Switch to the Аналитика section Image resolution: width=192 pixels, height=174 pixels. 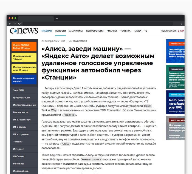[x=76, y=31]
